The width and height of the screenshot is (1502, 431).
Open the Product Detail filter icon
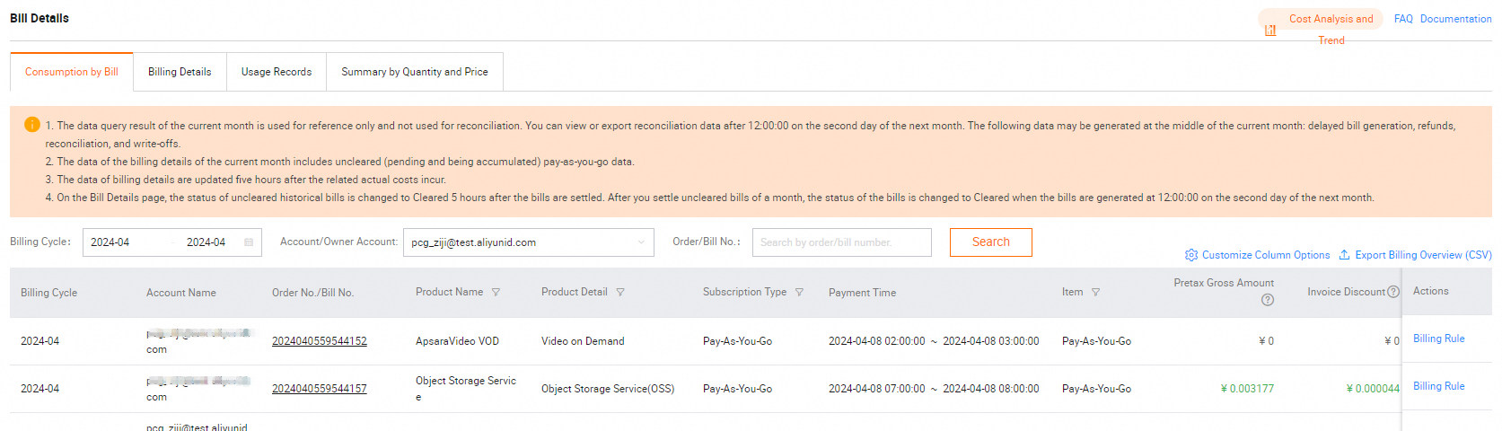point(620,293)
